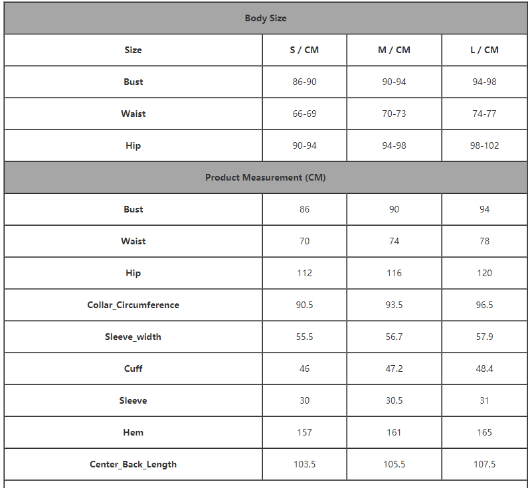
Task: Click the Sleeve S value 30
Action: (x=304, y=400)
